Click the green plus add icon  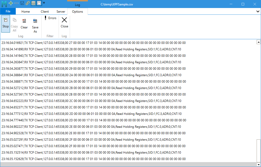[x=11, y=3]
